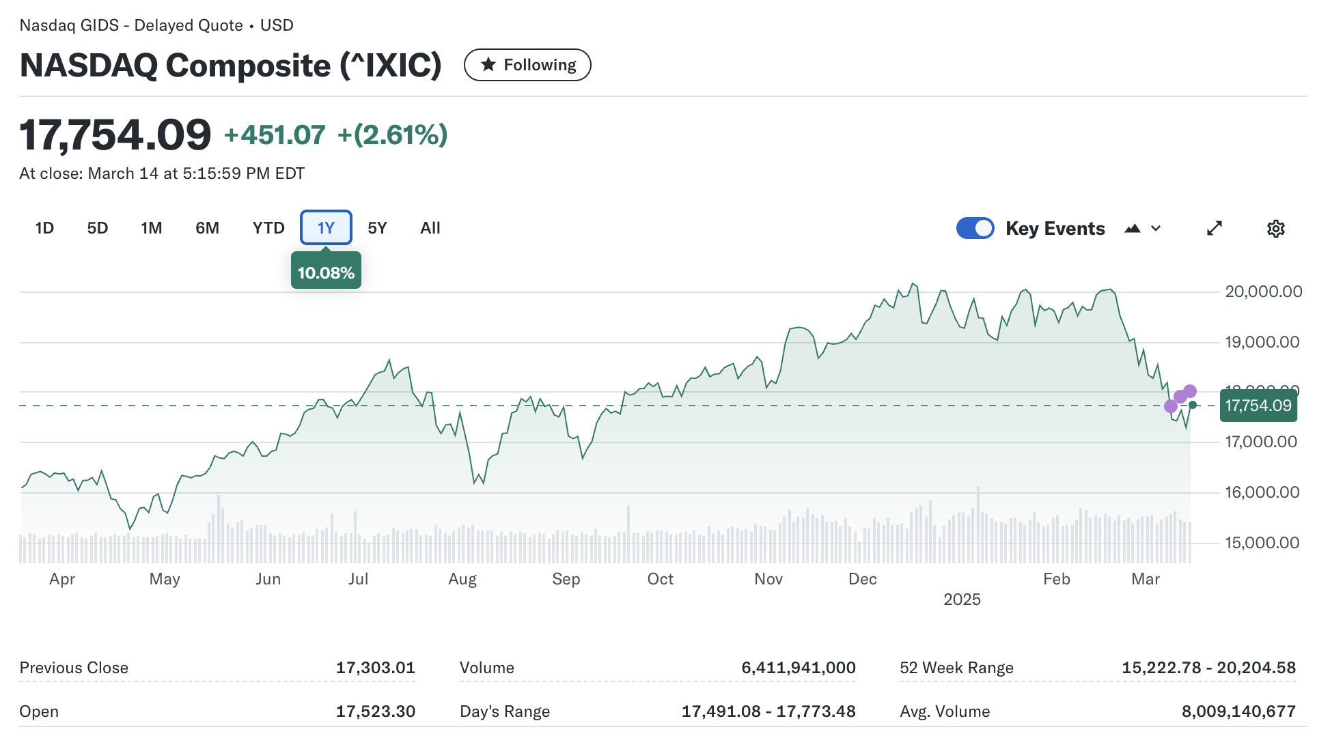The height and width of the screenshot is (736, 1317).
Task: Click the green current-price dot on the chart
Action: (x=1193, y=406)
